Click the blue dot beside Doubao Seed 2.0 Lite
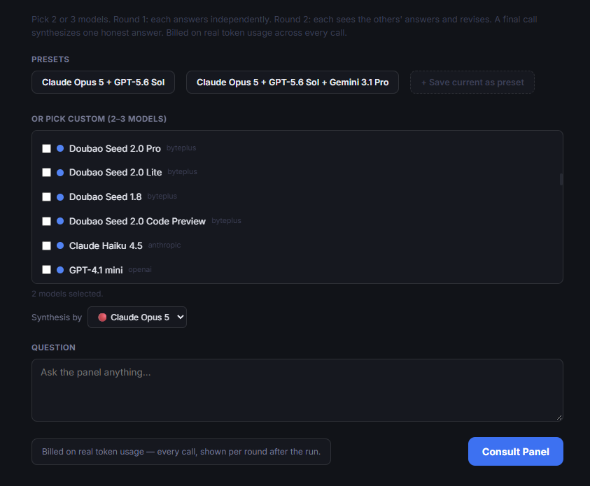Viewport: 590px width, 486px height. point(60,173)
